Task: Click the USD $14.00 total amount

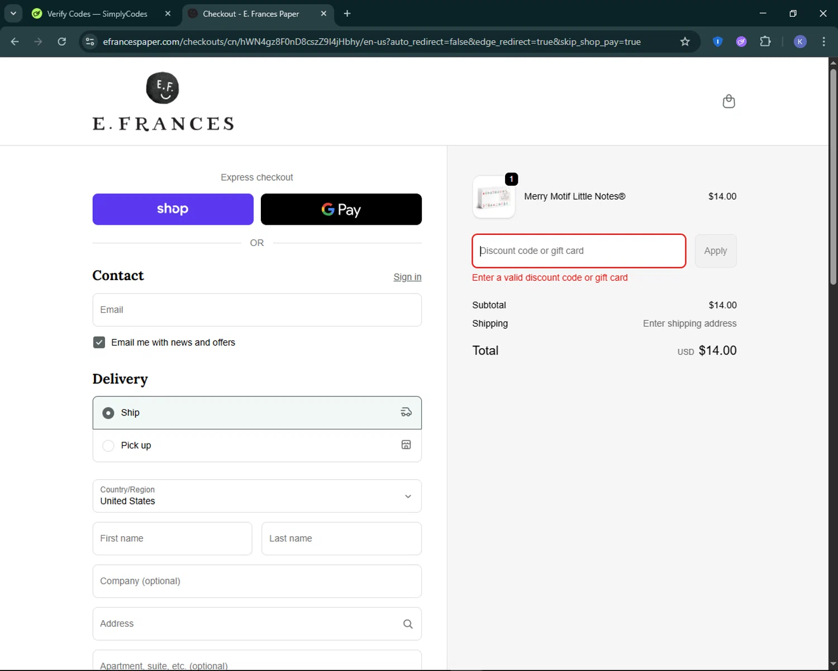Action: (x=707, y=351)
